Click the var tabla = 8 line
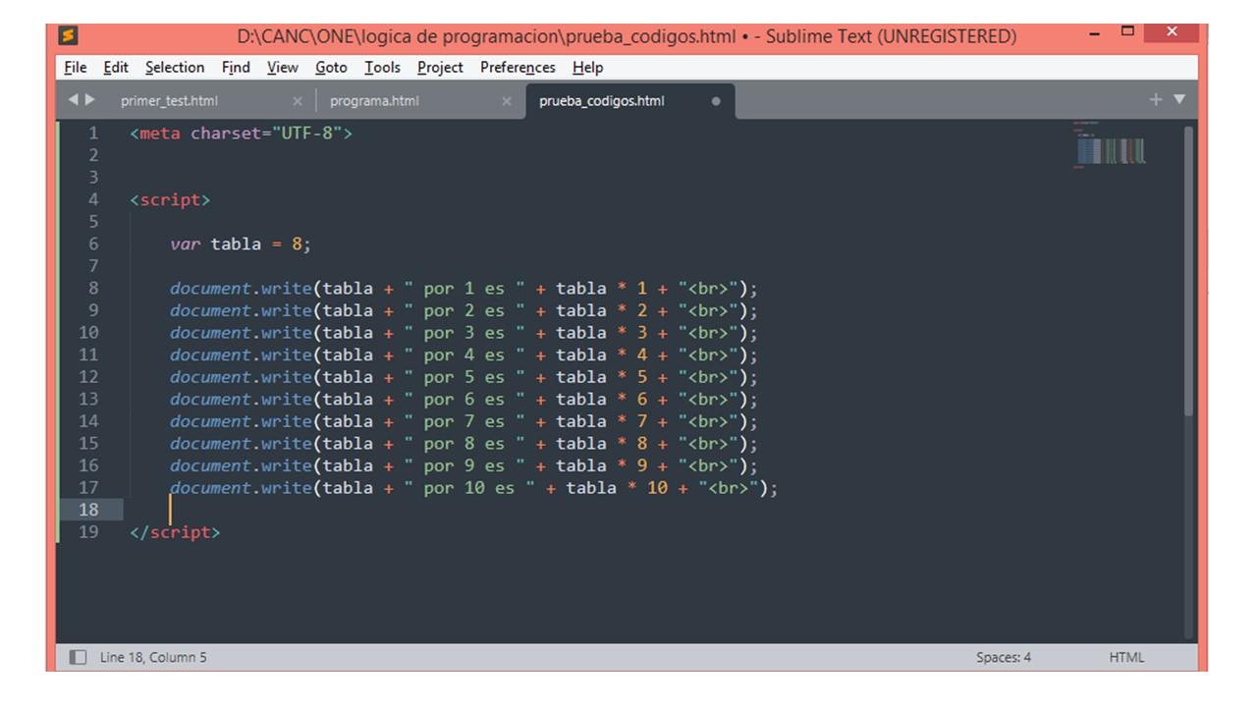Image resolution: width=1257 pixels, height=707 pixels. (x=241, y=244)
